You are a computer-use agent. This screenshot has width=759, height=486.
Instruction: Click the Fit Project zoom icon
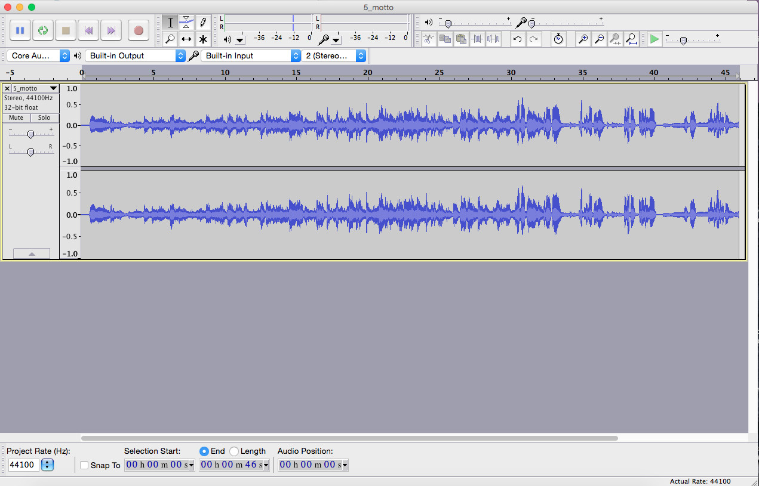pos(631,39)
